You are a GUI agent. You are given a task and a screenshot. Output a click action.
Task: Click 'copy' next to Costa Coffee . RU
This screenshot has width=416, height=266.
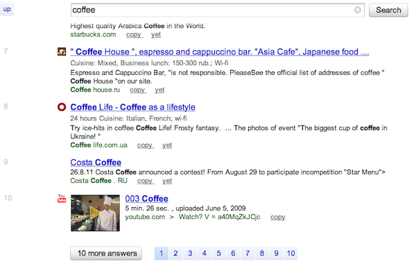(x=146, y=181)
